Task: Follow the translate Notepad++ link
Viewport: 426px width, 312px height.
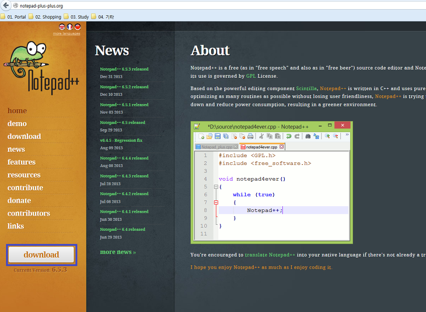Action: click(x=270, y=255)
